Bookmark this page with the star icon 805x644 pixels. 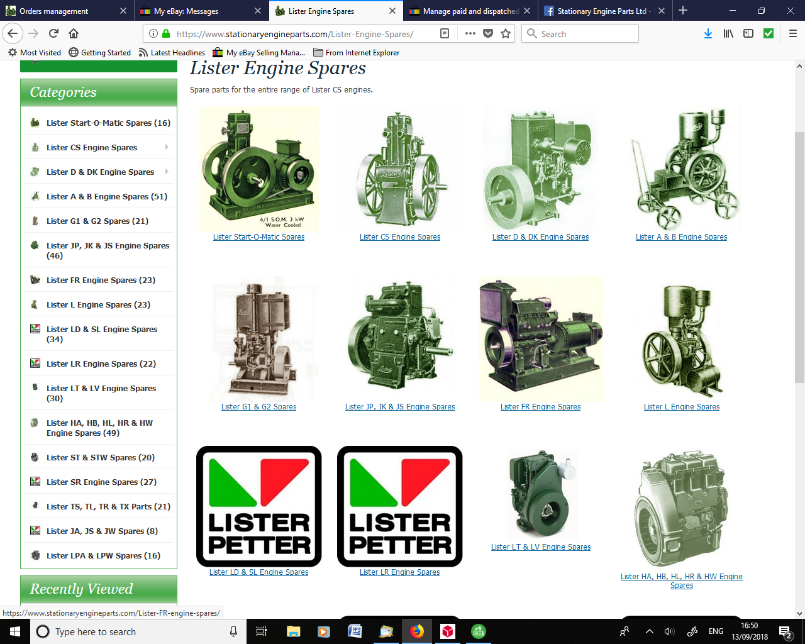coord(506,33)
